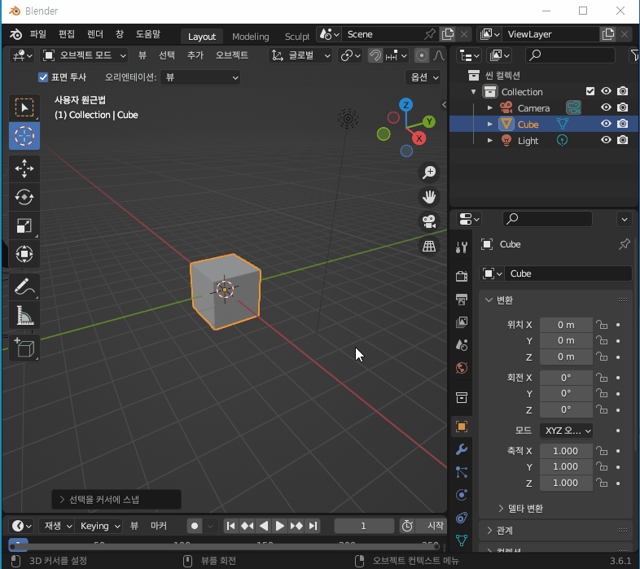Screen dimensions: 640x569
Task: Open the Keying popover
Action: (x=99, y=526)
